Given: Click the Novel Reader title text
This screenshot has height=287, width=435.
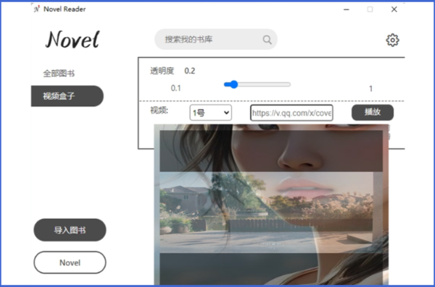Looking at the screenshot, I should (65, 9).
